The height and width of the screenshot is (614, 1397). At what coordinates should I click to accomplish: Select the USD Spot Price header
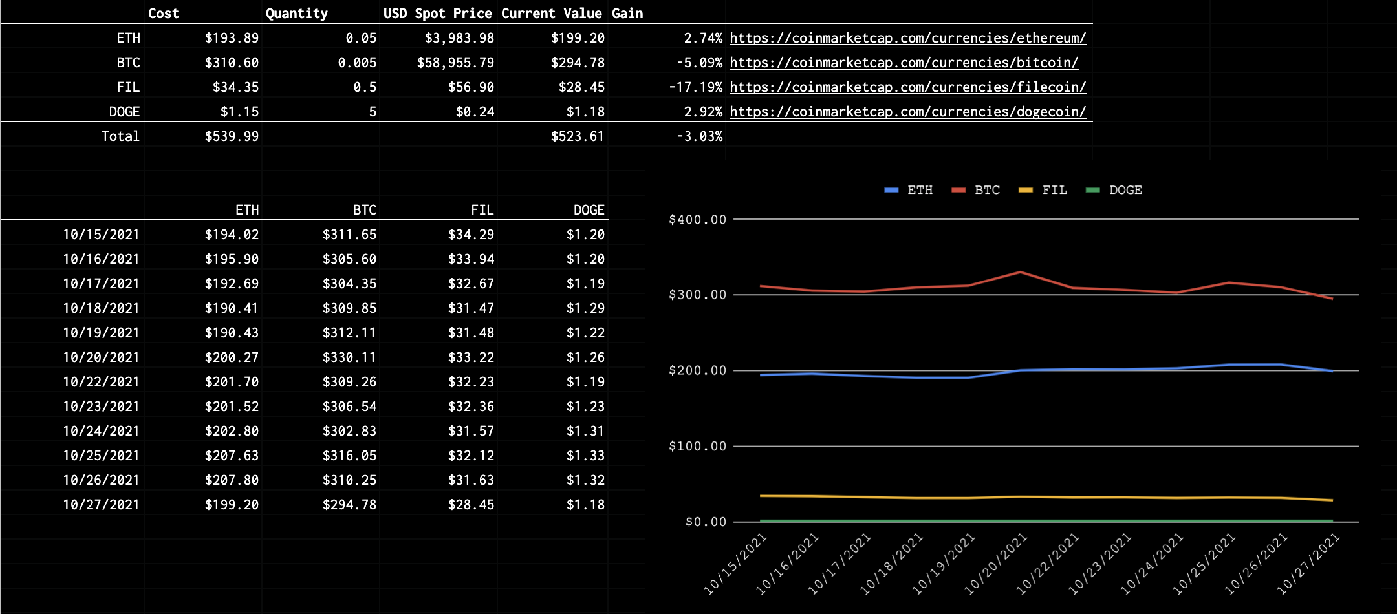pos(438,13)
